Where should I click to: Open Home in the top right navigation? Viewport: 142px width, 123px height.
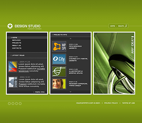pos(113,26)
